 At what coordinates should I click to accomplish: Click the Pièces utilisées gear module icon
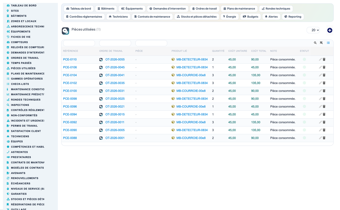pyautogui.click(x=65, y=31)
